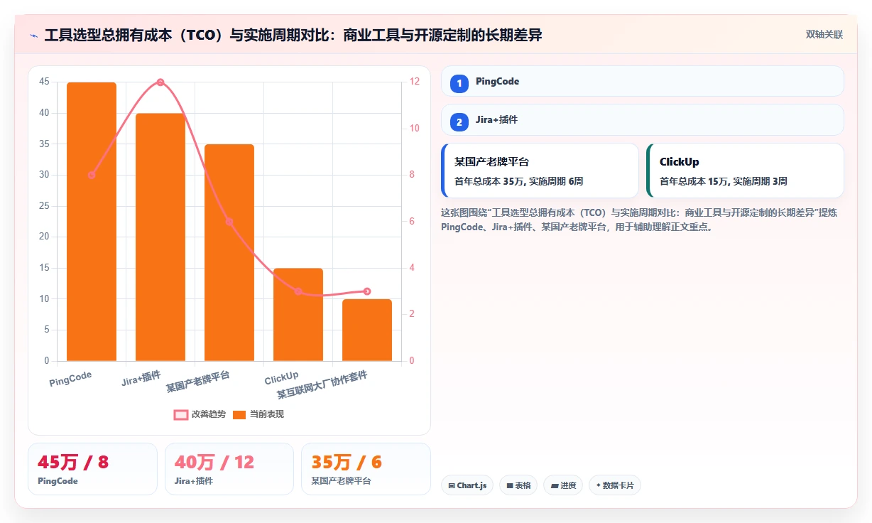Open the PingCode list item
The height and width of the screenshot is (523, 872).
(x=643, y=81)
